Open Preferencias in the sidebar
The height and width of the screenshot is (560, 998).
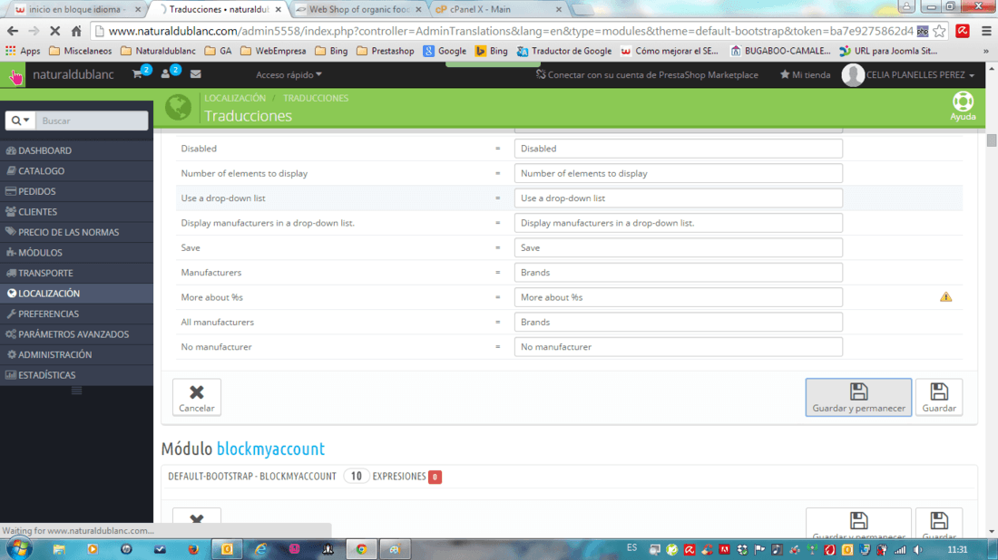click(x=76, y=314)
